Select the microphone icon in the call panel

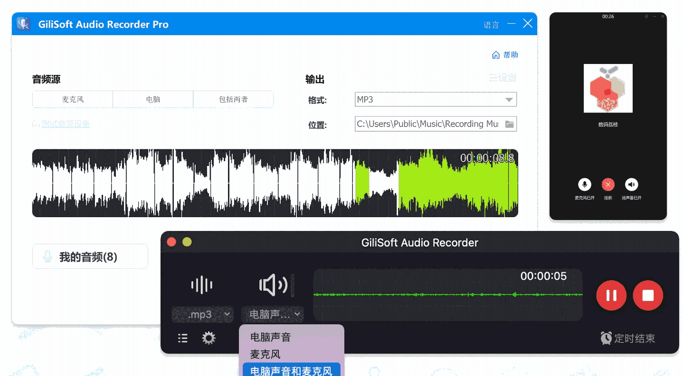pyautogui.click(x=584, y=184)
